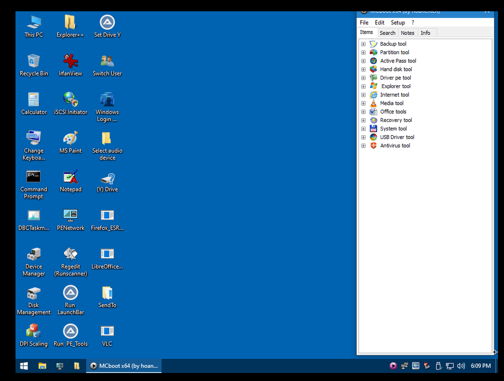Viewport: 504px width, 381px height.
Task: Select the Recovery tool tree item
Action: pyautogui.click(x=396, y=120)
